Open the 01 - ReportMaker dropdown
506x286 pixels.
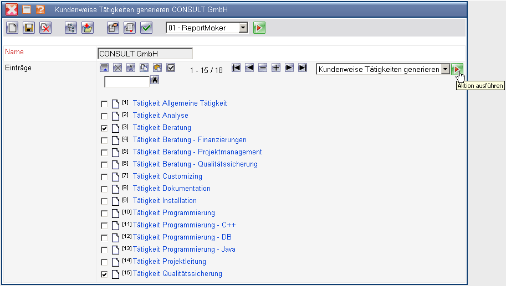pos(243,28)
